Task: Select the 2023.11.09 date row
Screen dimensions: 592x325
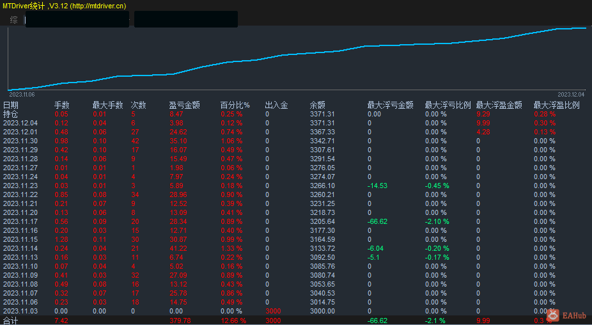Action: coord(20,275)
